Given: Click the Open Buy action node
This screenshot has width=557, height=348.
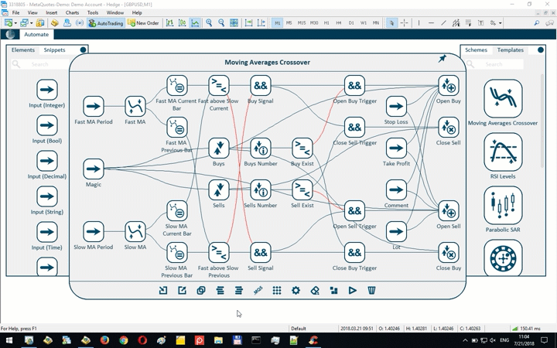Looking at the screenshot, I should click(448, 86).
